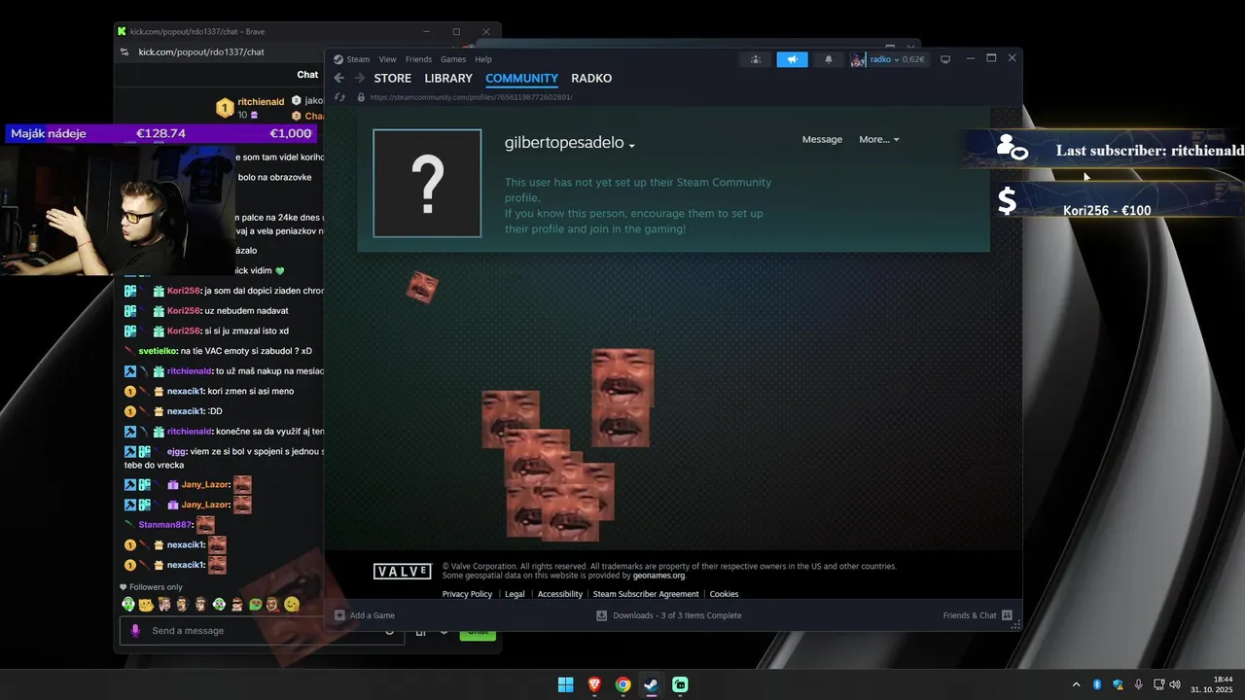This screenshot has height=700, width=1245.
Task: Open Cookies footer link
Action: [724, 594]
